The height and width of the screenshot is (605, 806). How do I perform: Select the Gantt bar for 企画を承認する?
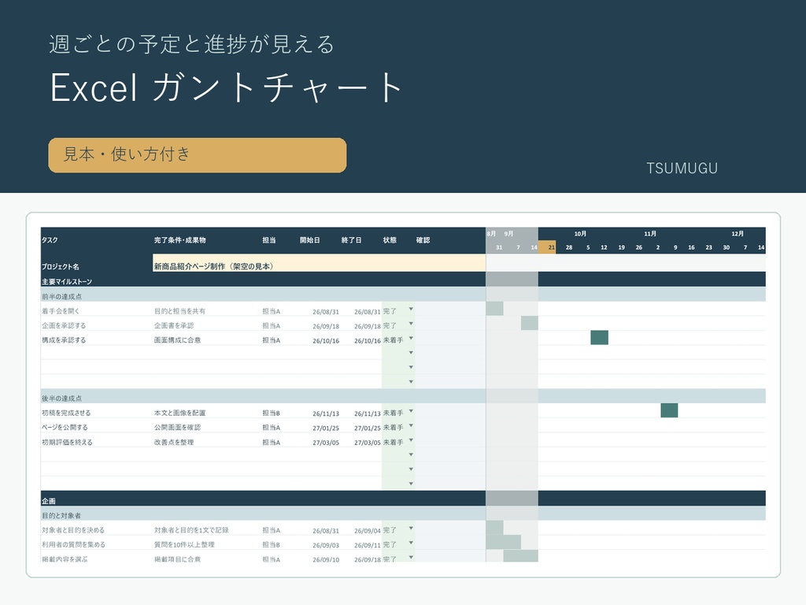pos(530,323)
